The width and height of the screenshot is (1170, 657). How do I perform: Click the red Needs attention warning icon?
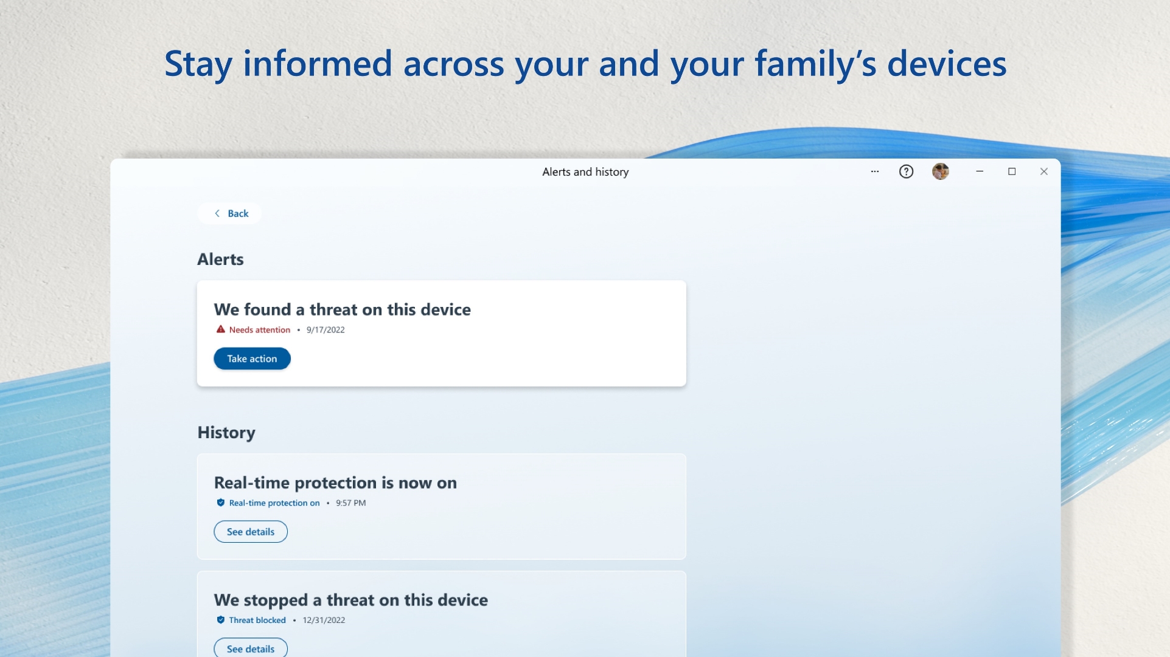coord(220,329)
